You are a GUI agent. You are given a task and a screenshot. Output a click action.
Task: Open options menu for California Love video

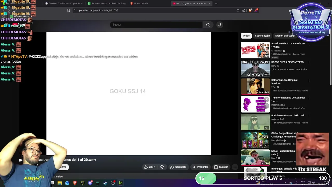pyautogui.click(x=309, y=81)
